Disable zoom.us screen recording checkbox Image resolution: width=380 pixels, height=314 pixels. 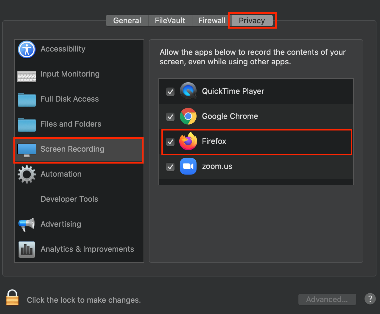coord(170,167)
